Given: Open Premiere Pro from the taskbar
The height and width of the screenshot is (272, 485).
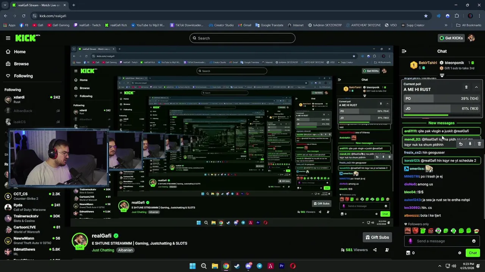Looking at the screenshot, I should coord(282,266).
